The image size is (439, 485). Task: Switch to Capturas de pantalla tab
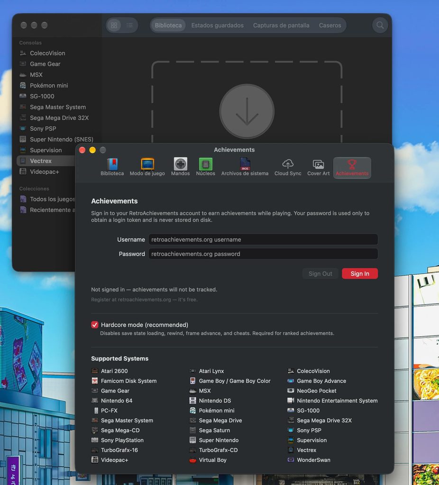[281, 26]
